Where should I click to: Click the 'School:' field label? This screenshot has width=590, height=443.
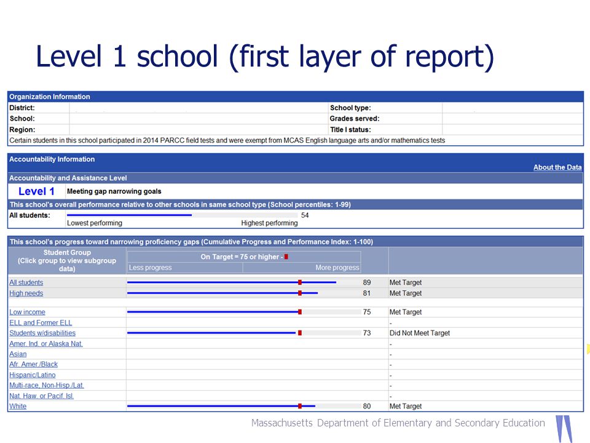22,119
